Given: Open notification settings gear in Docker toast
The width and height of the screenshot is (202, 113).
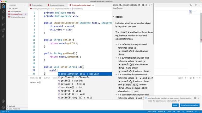Looking at the screenshot, I should (x=195, y=98).
